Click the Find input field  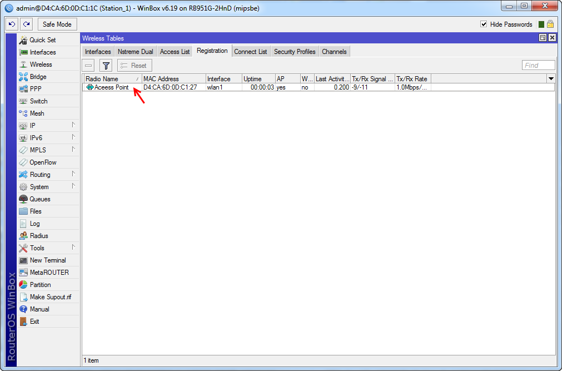tap(538, 65)
